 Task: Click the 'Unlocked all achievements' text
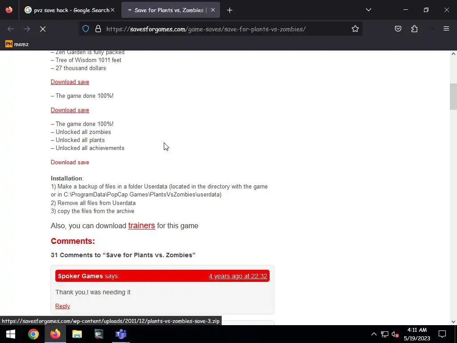point(90,148)
